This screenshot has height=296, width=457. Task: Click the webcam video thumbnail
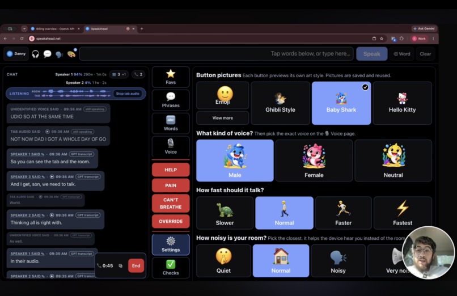point(428,252)
